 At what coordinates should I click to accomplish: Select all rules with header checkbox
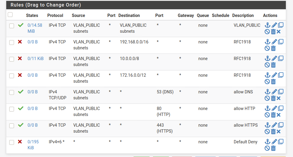[10, 15]
